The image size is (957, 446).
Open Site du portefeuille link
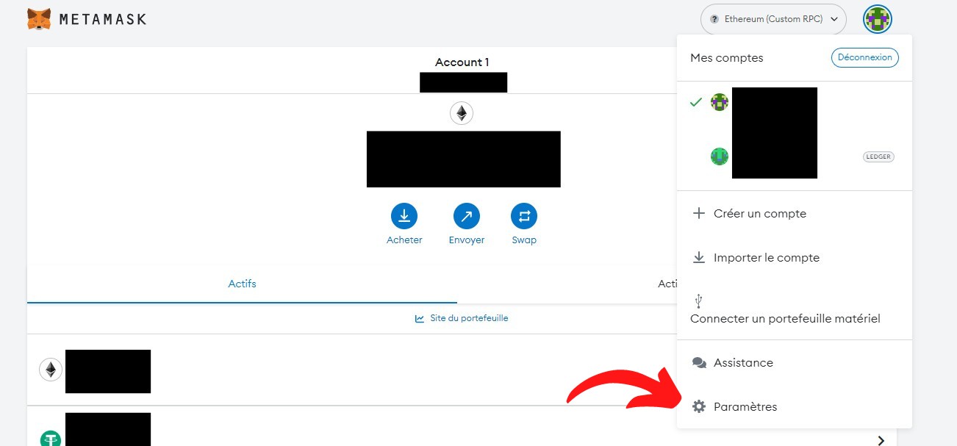click(x=462, y=318)
